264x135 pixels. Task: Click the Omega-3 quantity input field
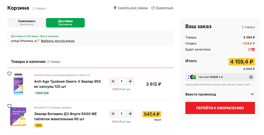coord(122,81)
